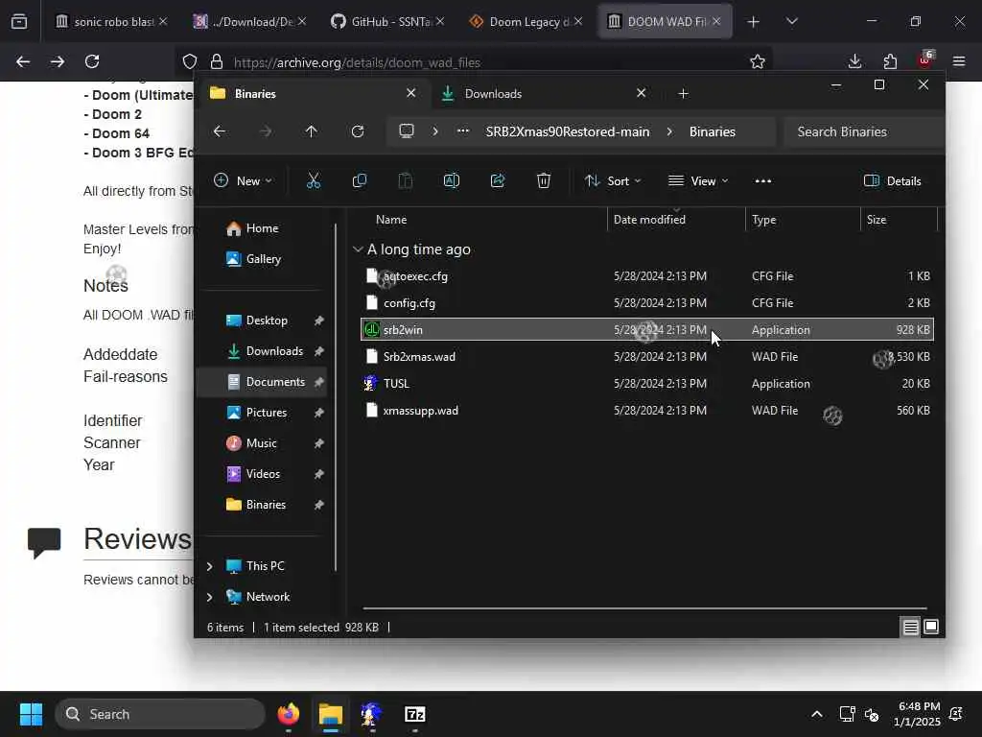The width and height of the screenshot is (982, 737).
Task: Open the Sort dropdown menu
Action: (x=613, y=181)
